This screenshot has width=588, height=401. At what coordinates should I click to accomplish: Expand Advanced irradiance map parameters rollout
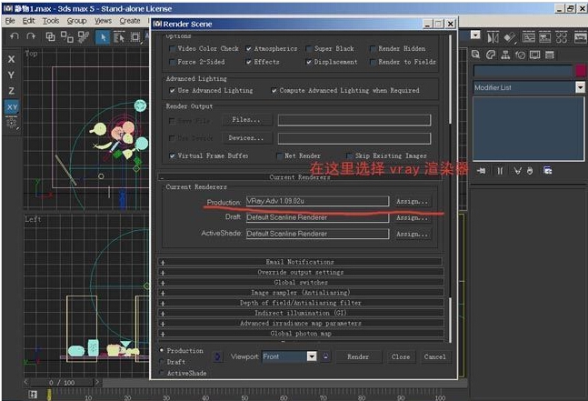(301, 323)
